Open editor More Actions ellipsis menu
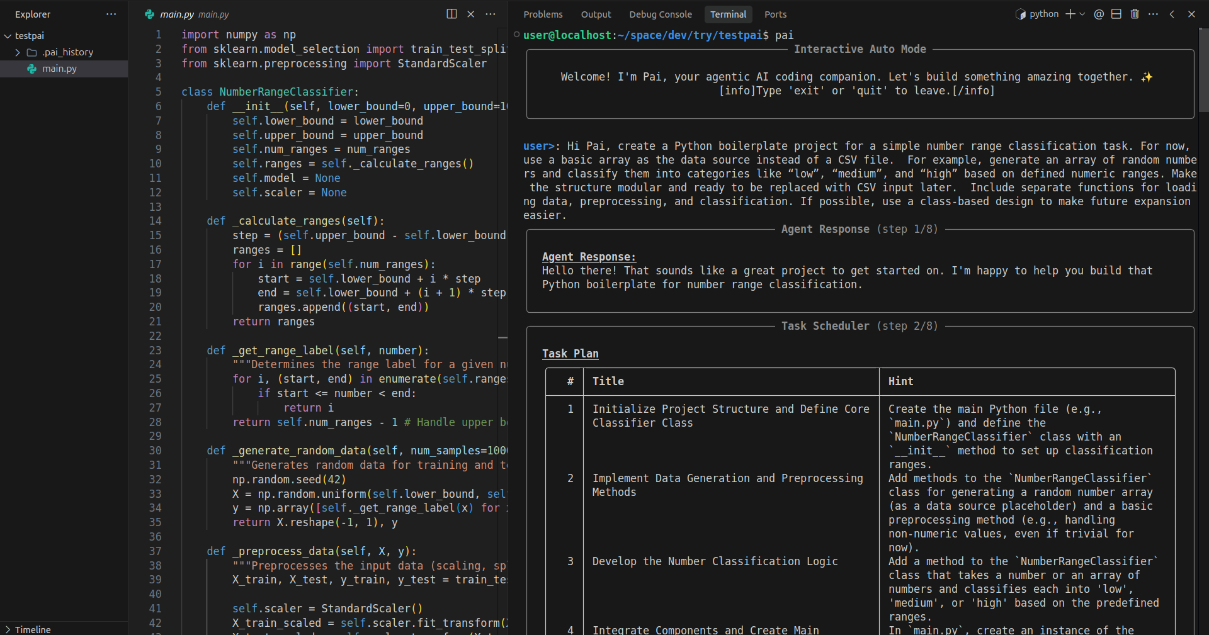 tap(491, 14)
